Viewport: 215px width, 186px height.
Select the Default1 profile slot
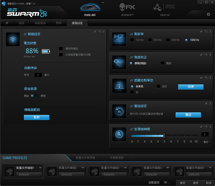pyautogui.click(x=29, y=174)
